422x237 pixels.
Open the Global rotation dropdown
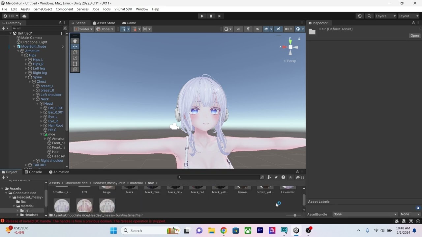point(105,29)
